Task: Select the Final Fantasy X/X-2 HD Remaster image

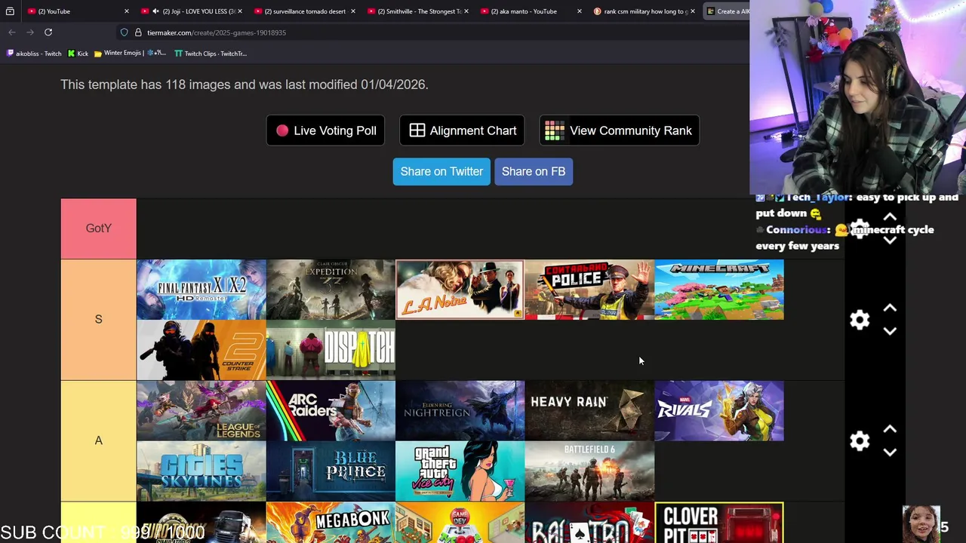Action: coord(202,290)
